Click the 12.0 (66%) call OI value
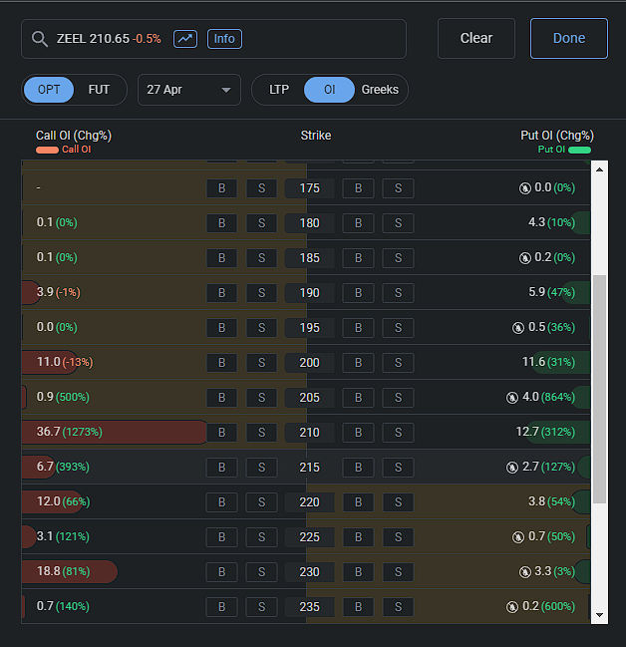 tap(63, 501)
